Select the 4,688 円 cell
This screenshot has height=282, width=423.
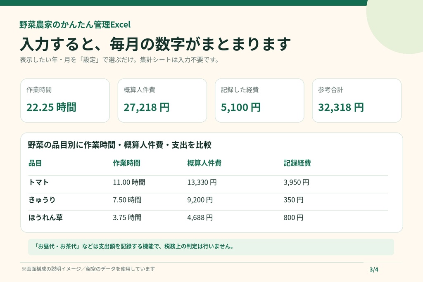click(x=200, y=218)
